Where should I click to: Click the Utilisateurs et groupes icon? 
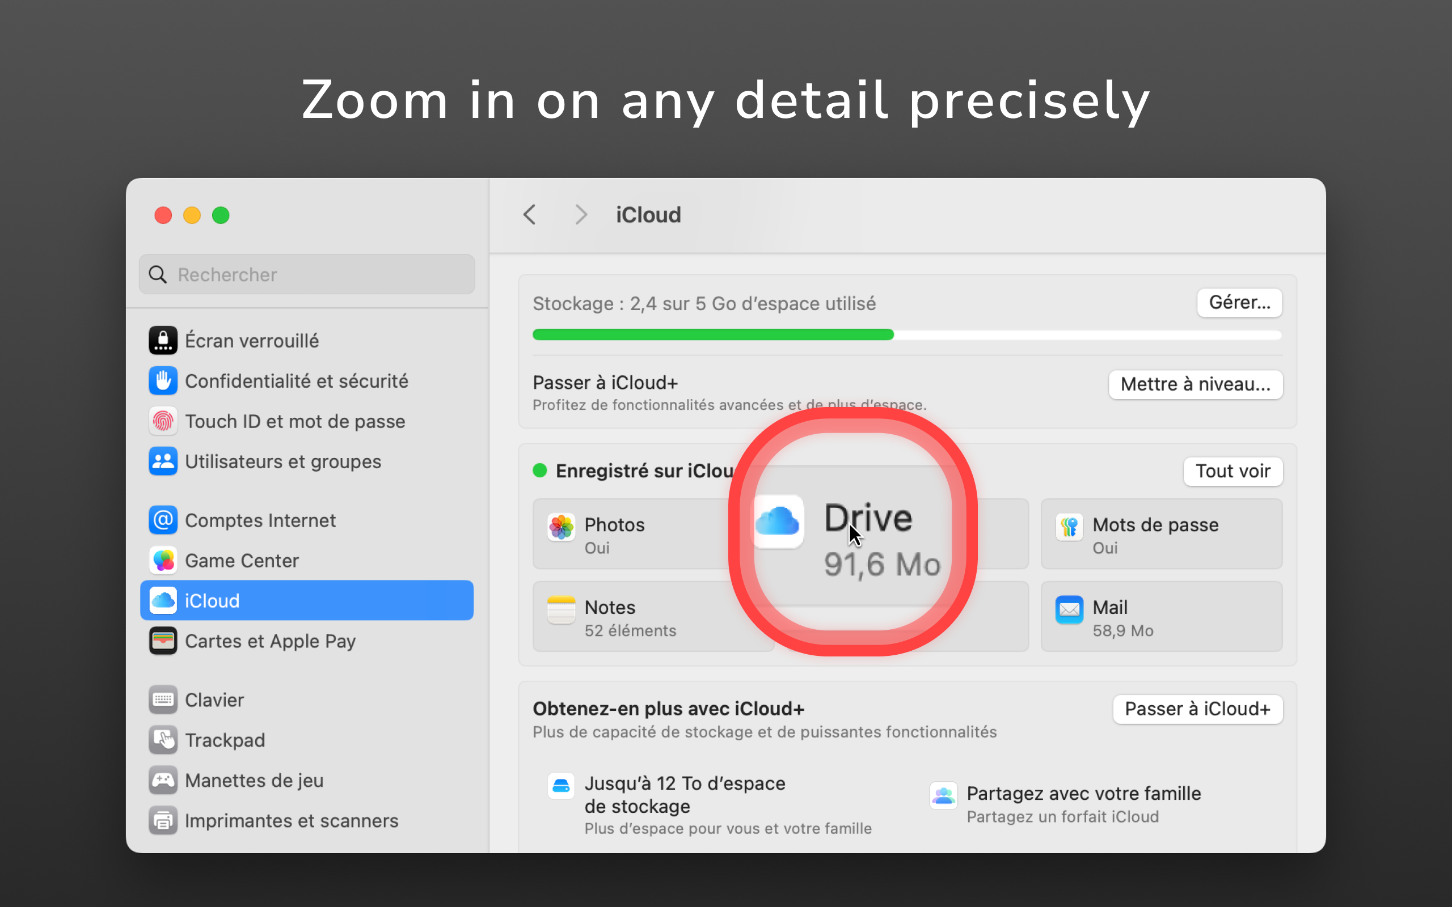click(163, 461)
